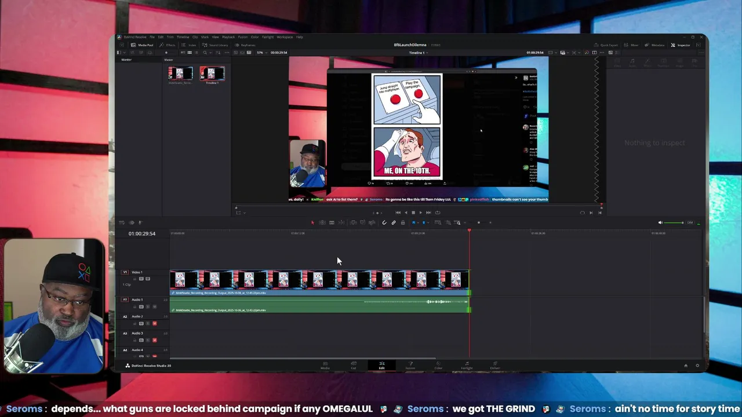The image size is (742, 417).
Task: Solo the Audio 1 track
Action: (148, 307)
